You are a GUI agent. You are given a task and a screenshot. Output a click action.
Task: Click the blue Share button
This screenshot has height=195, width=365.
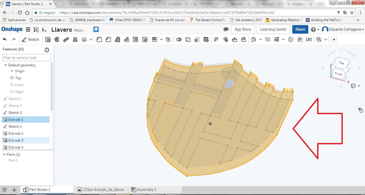[x=300, y=29]
